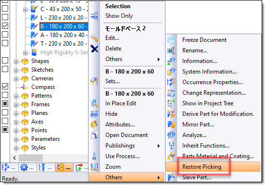The height and width of the screenshot is (187, 267).
Task: Expand the Parameters folder
Action: (x=16, y=139)
